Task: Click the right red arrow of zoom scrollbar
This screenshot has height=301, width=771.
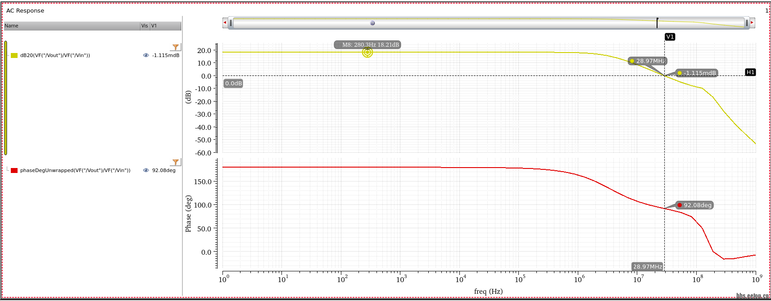Action: 752,22
